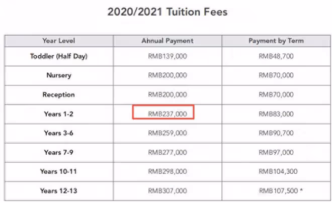Click the Nursery row label
This screenshot has width=332, height=203.
point(59,75)
